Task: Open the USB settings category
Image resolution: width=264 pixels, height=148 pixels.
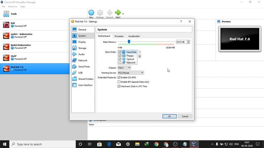Action: pos(83,73)
